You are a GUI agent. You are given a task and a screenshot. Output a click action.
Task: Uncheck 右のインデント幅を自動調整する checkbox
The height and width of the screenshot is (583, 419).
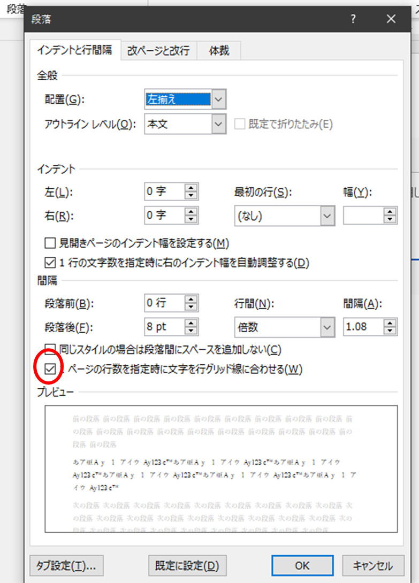coord(50,263)
